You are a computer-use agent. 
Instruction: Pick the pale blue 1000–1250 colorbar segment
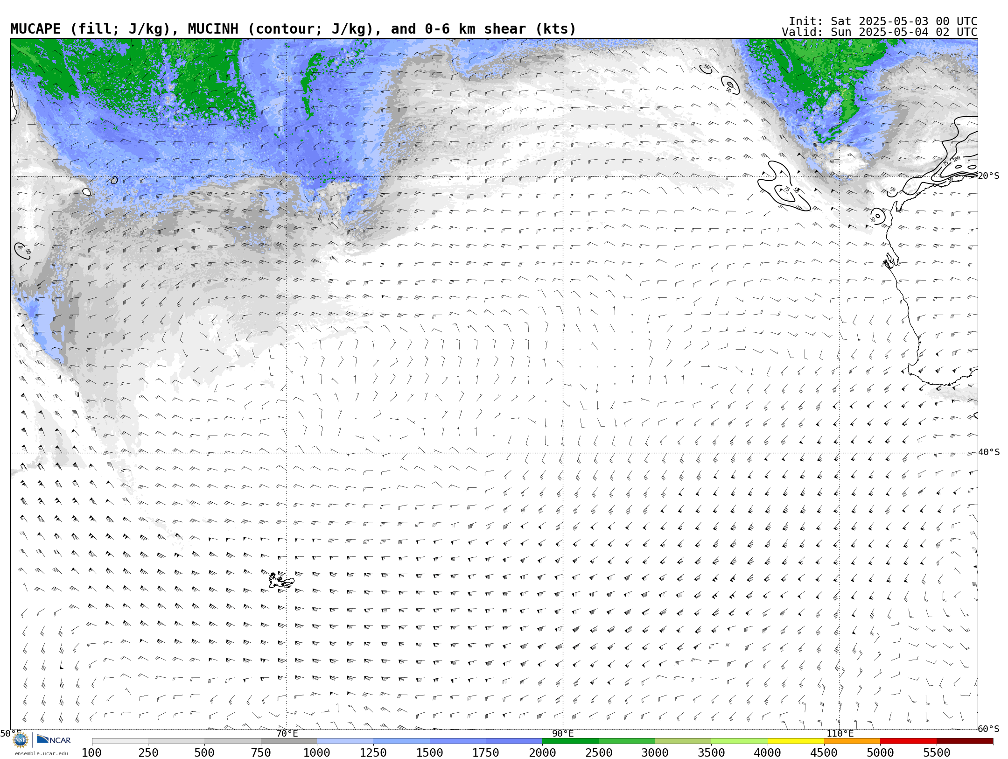click(x=345, y=741)
